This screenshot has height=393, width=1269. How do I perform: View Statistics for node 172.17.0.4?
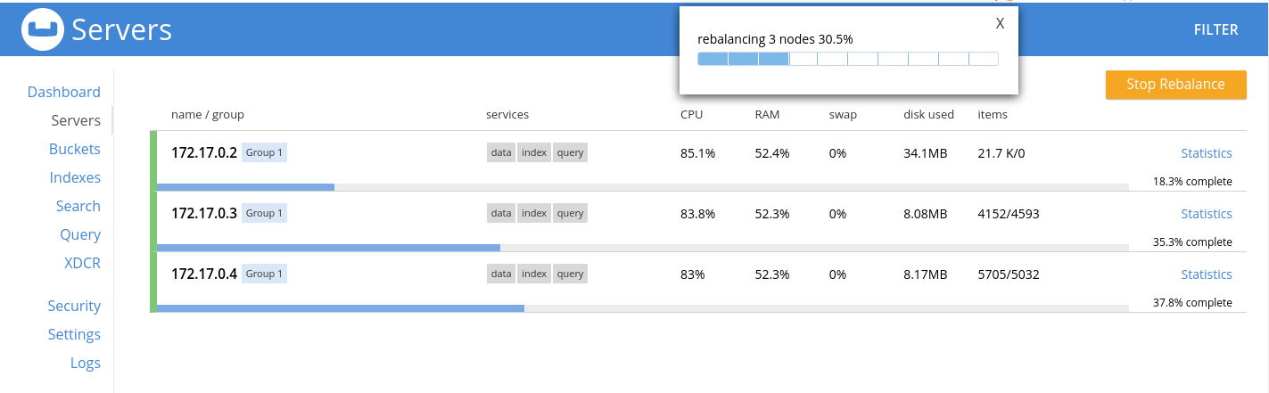click(1206, 274)
